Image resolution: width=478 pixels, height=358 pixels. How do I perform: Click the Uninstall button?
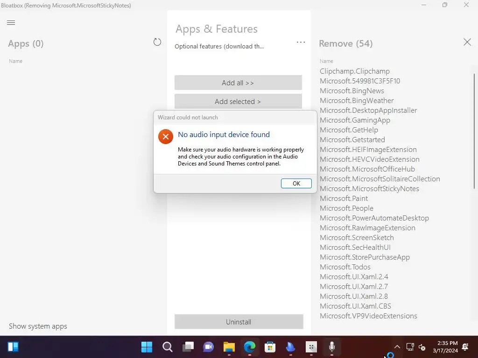(239, 322)
